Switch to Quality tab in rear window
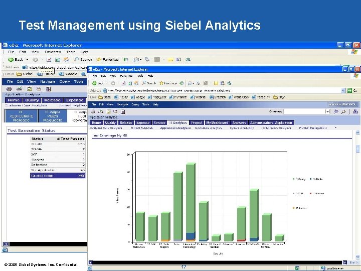The height and width of the screenshot is (271, 361). (x=32, y=100)
